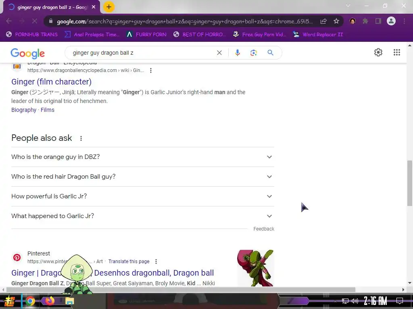Expand 'What happened to Garlic Jr?'
413x309 pixels.
[143, 216]
